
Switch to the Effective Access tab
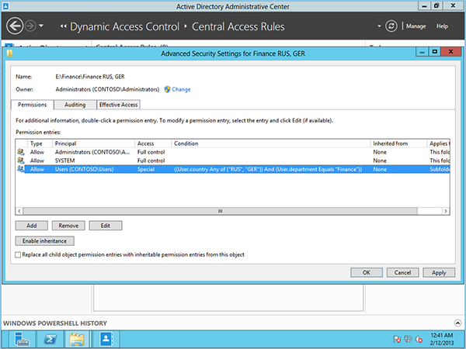click(x=118, y=105)
